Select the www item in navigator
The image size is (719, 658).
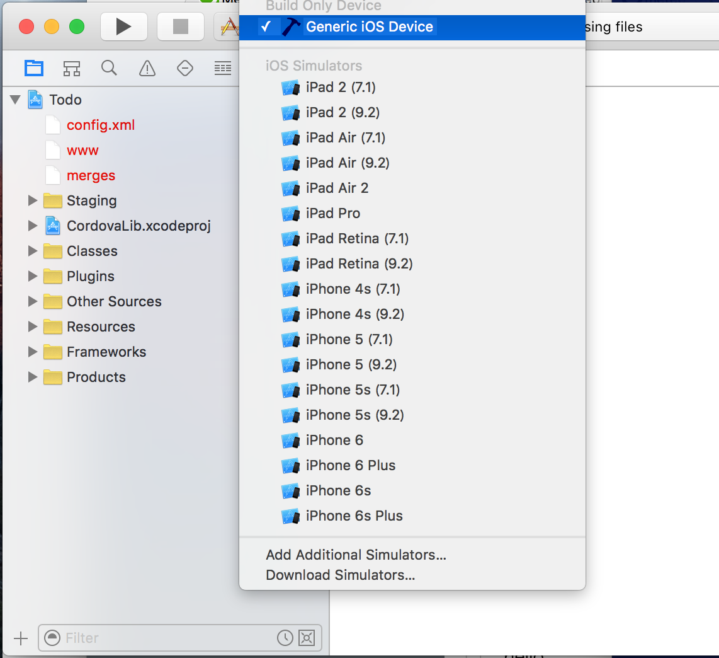[82, 150]
